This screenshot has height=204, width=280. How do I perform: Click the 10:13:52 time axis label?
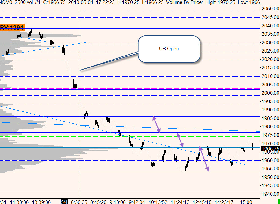click(x=158, y=202)
